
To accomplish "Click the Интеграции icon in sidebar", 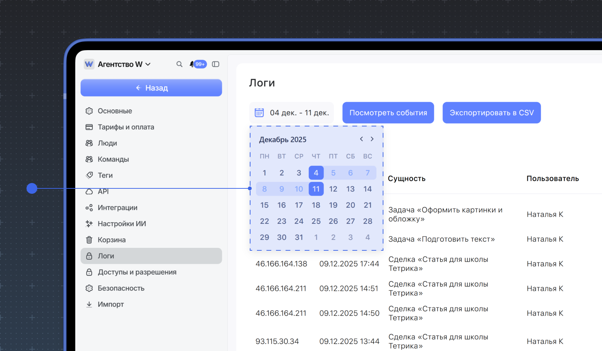I will (89, 208).
